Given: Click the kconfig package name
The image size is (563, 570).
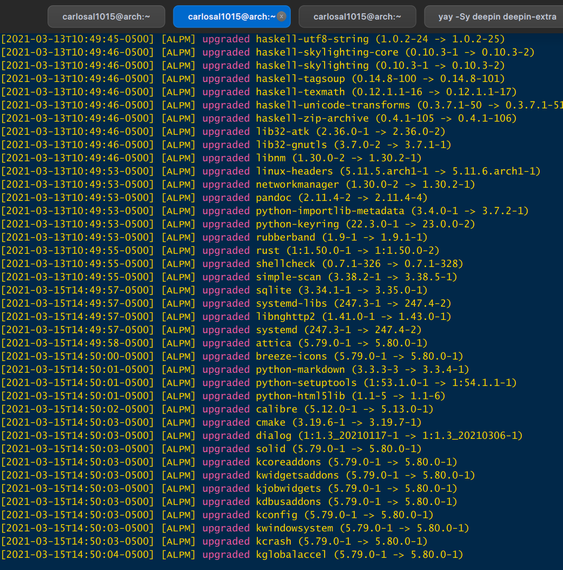Looking at the screenshot, I should point(276,515).
